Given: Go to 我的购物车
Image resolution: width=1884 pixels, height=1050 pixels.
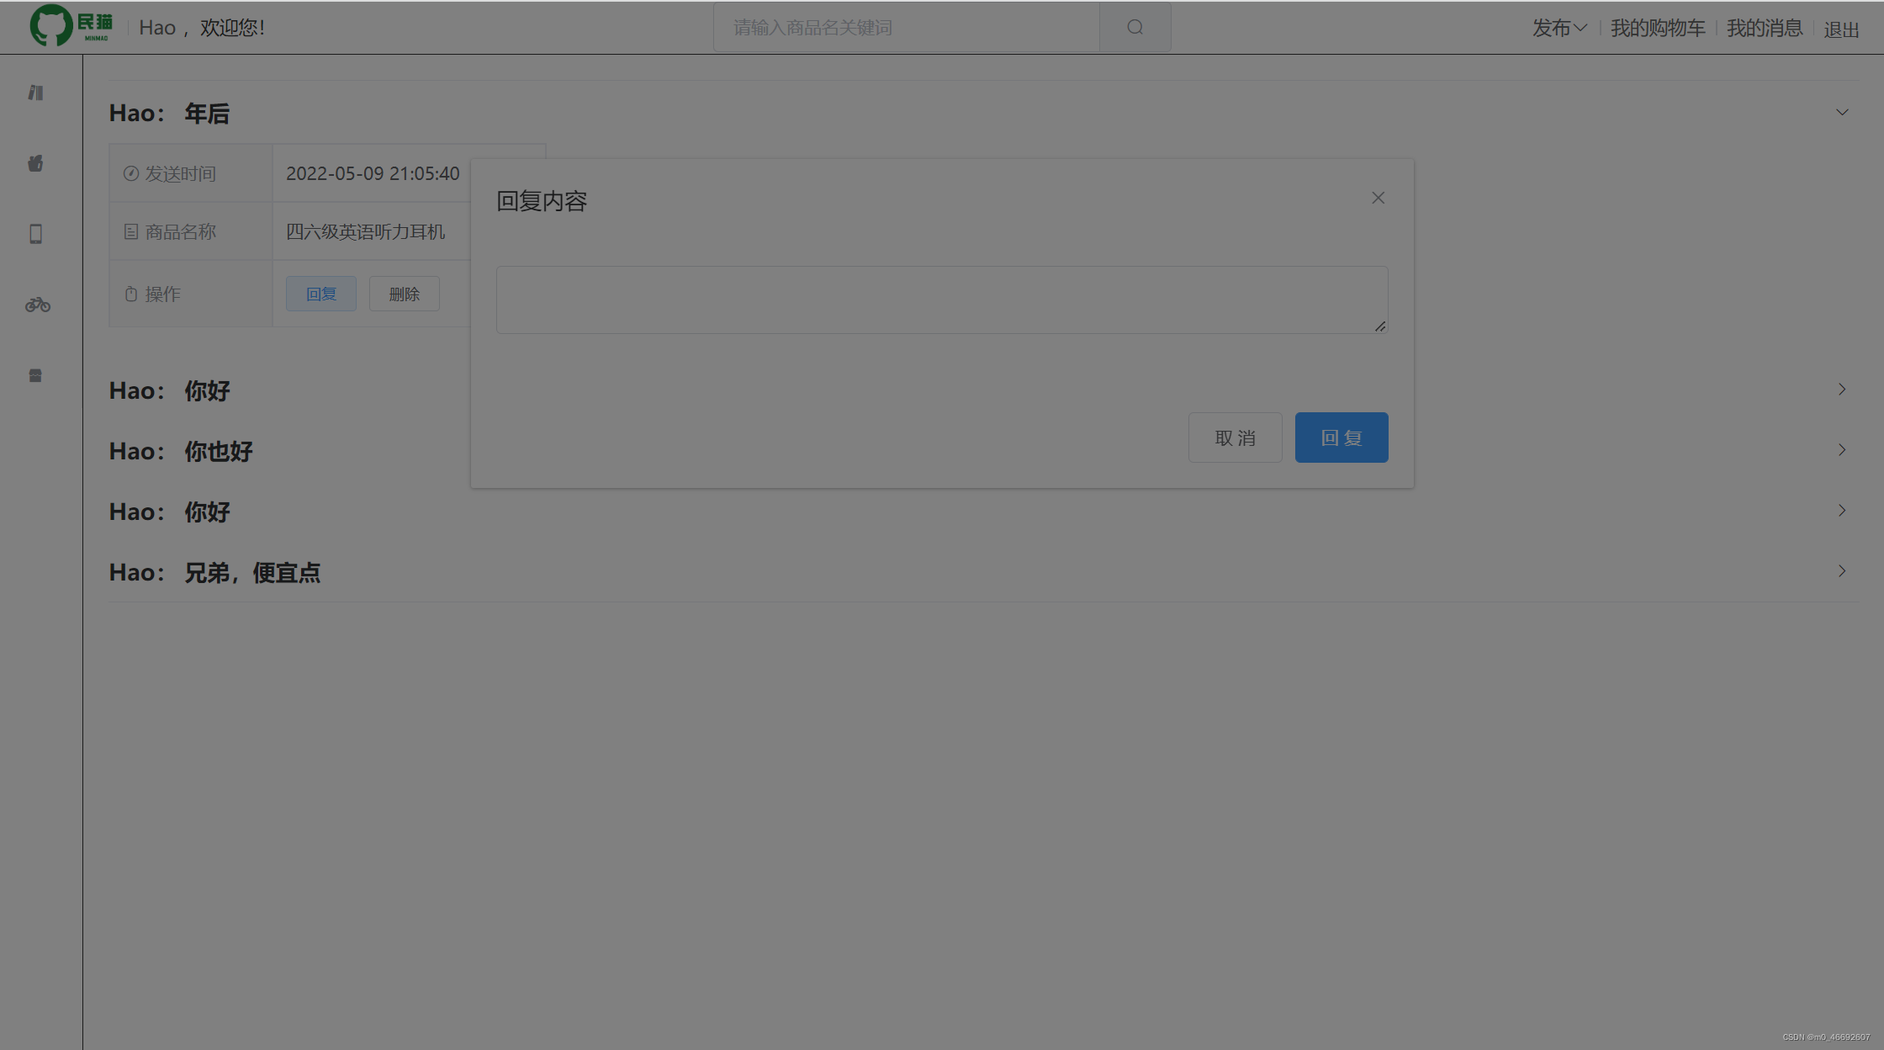Looking at the screenshot, I should coord(1657,28).
